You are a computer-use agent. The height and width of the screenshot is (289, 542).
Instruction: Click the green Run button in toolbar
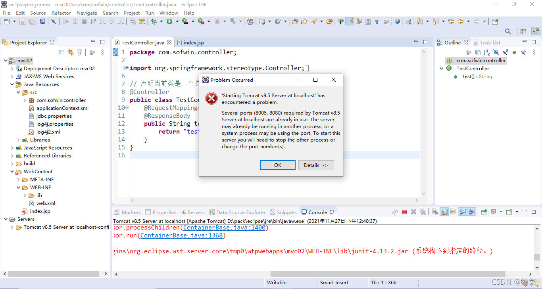(169, 21)
